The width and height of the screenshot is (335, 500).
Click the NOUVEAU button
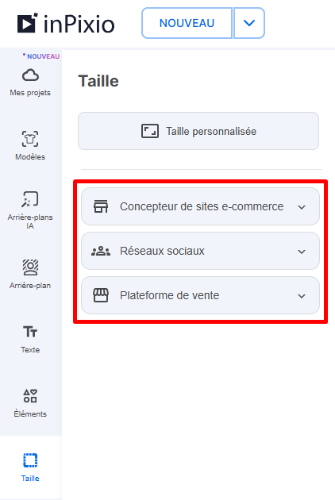click(x=187, y=23)
